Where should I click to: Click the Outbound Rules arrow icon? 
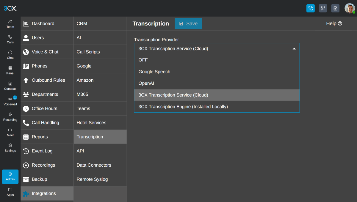[26, 80]
